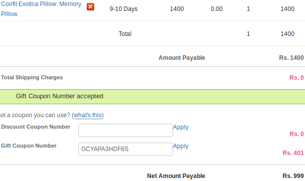
Task: Focus the Gift Coupon field containing GCYAPA3HDF6S
Action: pyautogui.click(x=126, y=149)
